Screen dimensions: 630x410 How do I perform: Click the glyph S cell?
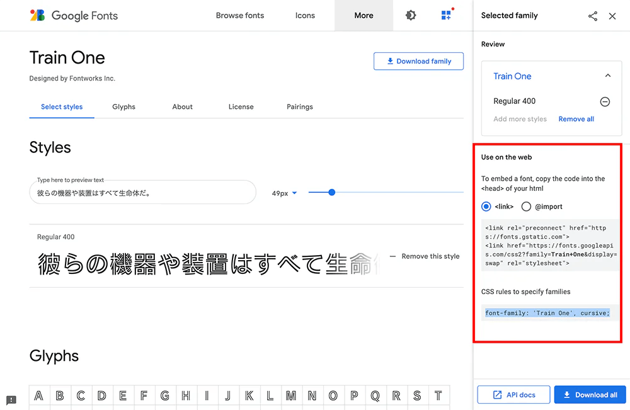[417, 396]
